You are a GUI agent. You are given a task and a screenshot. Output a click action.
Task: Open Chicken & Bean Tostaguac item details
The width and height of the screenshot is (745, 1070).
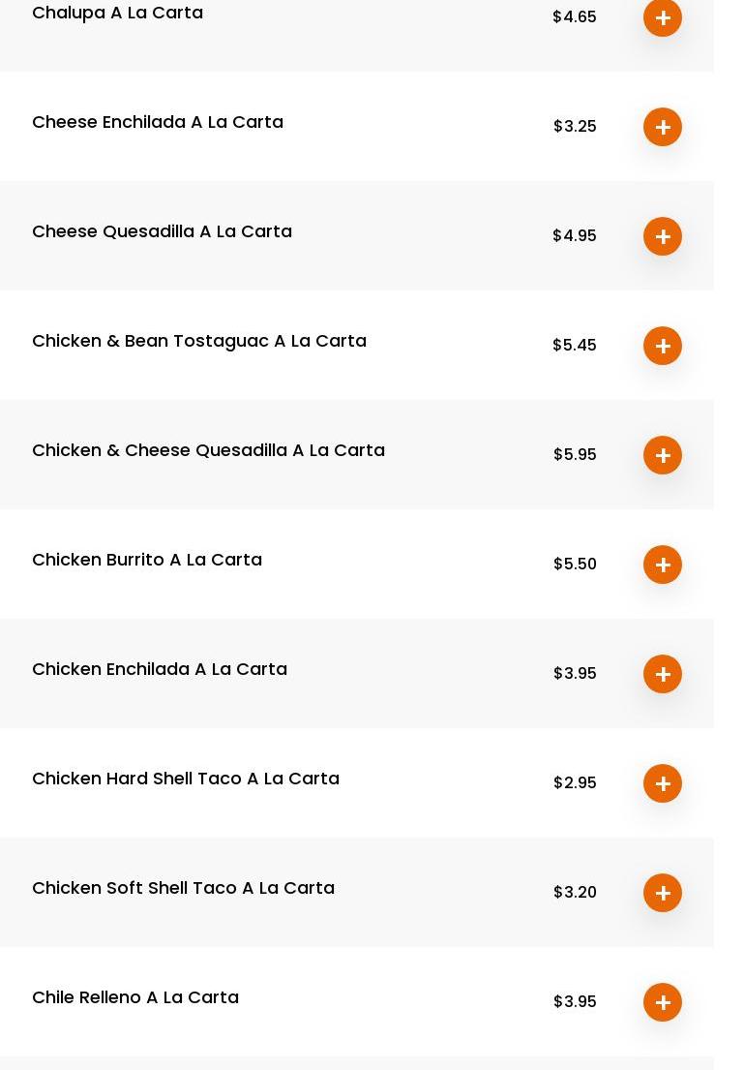[x=199, y=341]
